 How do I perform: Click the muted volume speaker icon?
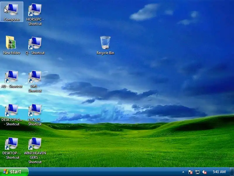coord(204,172)
